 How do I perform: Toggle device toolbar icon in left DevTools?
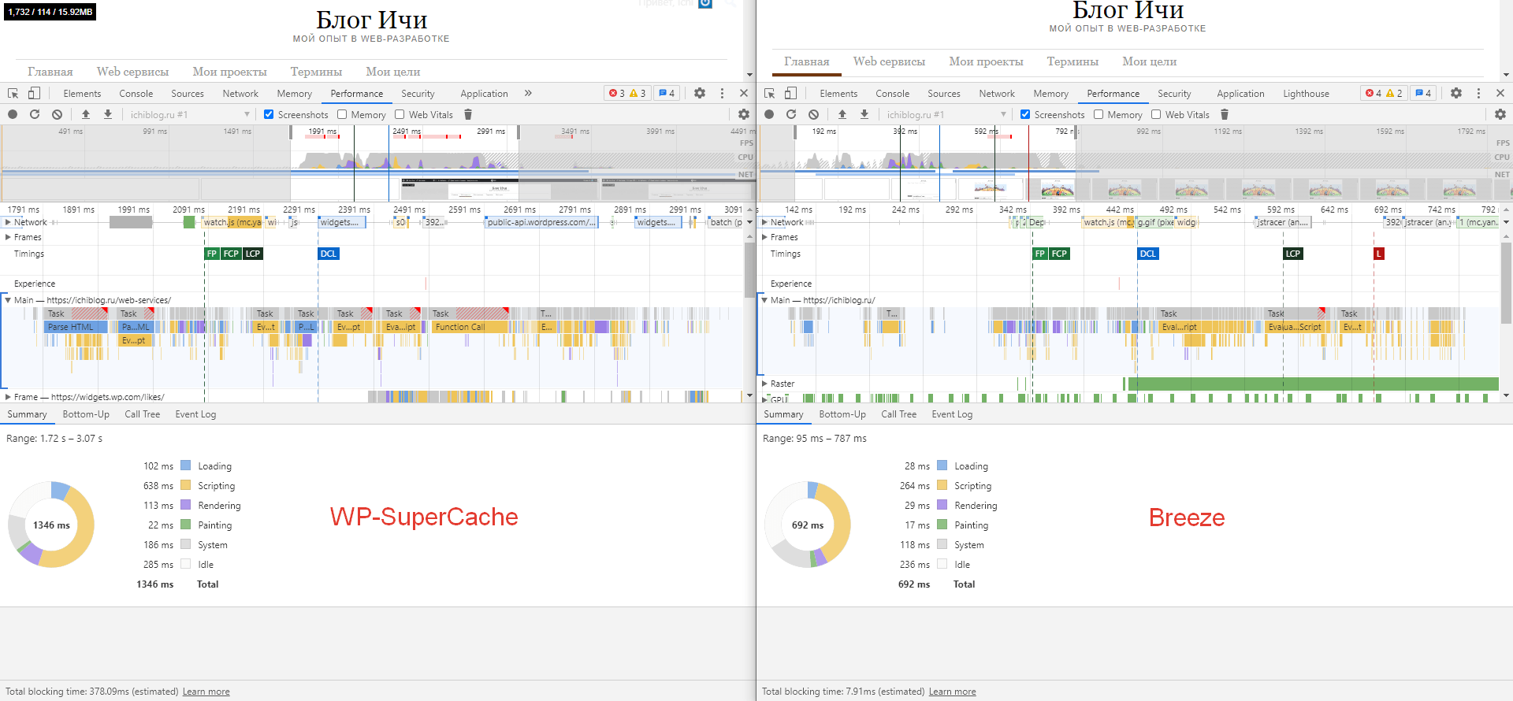pyautogui.click(x=34, y=93)
